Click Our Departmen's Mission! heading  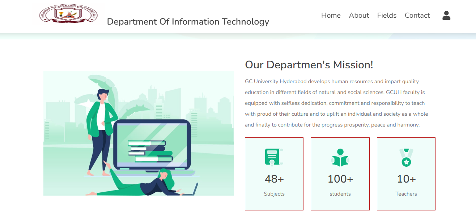pos(309,65)
